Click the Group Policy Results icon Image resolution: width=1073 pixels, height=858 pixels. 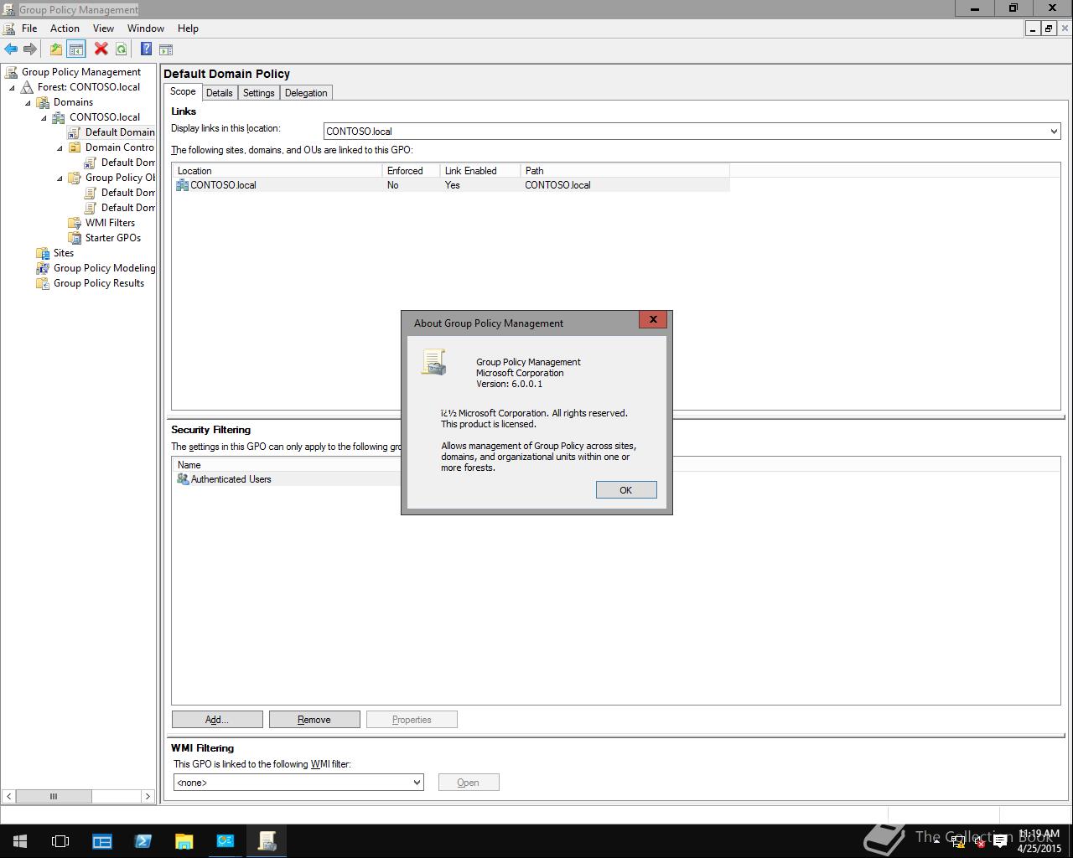point(43,283)
